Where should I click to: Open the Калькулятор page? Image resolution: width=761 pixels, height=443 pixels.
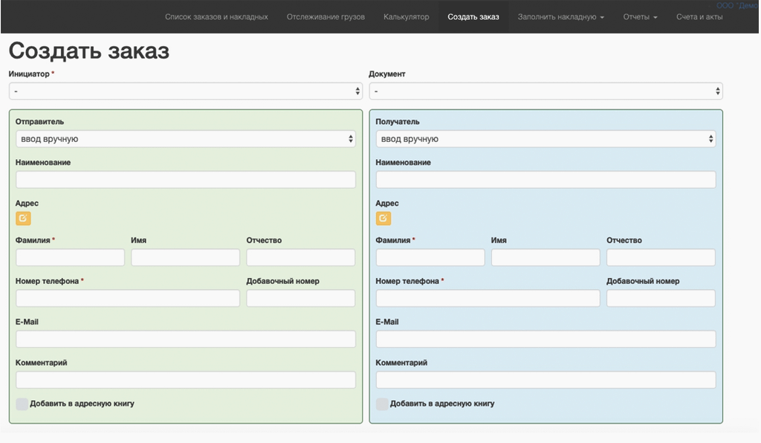[407, 17]
